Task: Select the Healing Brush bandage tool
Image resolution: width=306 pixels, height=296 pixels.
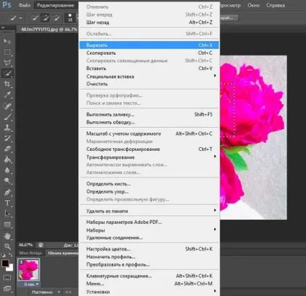Action: [7, 106]
